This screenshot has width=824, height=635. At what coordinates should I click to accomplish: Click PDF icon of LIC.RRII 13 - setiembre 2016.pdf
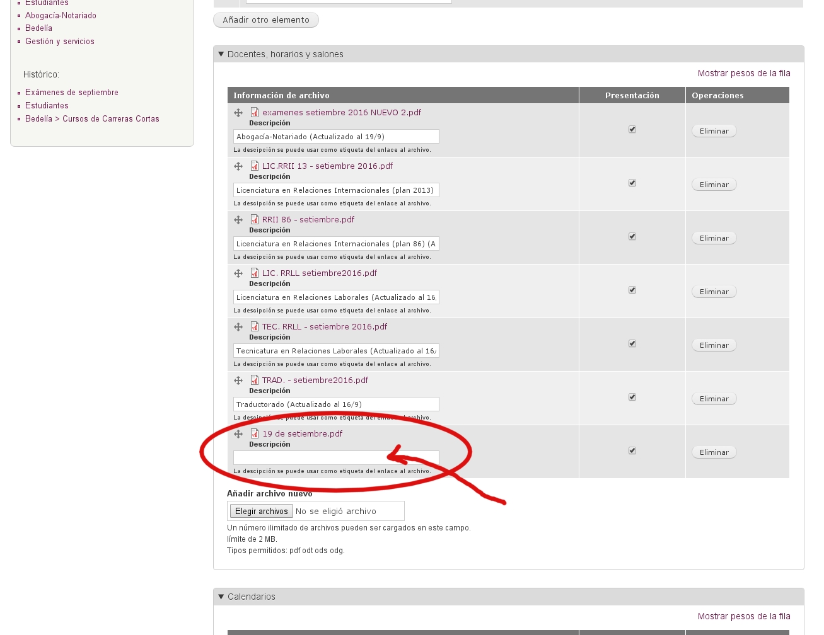(255, 166)
